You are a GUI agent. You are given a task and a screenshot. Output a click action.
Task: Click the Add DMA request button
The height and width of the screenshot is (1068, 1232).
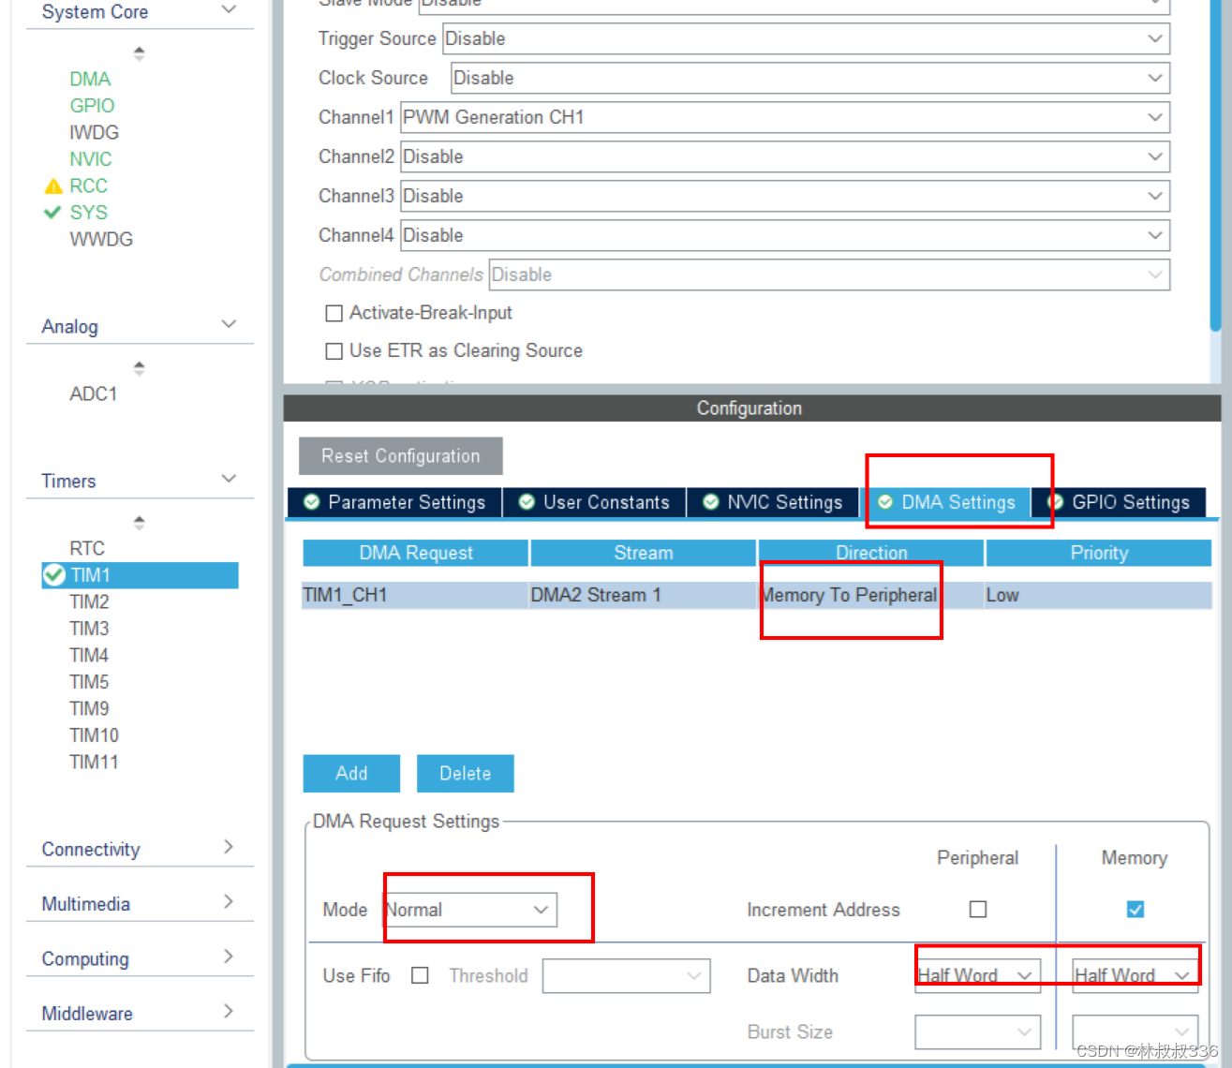pyautogui.click(x=351, y=773)
